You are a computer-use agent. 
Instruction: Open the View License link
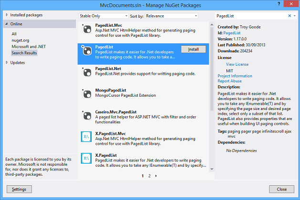237,64
